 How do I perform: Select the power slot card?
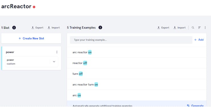click(x=31, y=58)
